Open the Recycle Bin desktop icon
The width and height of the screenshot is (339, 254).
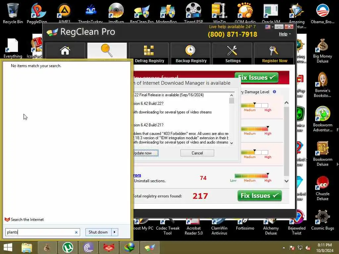[x=13, y=13]
